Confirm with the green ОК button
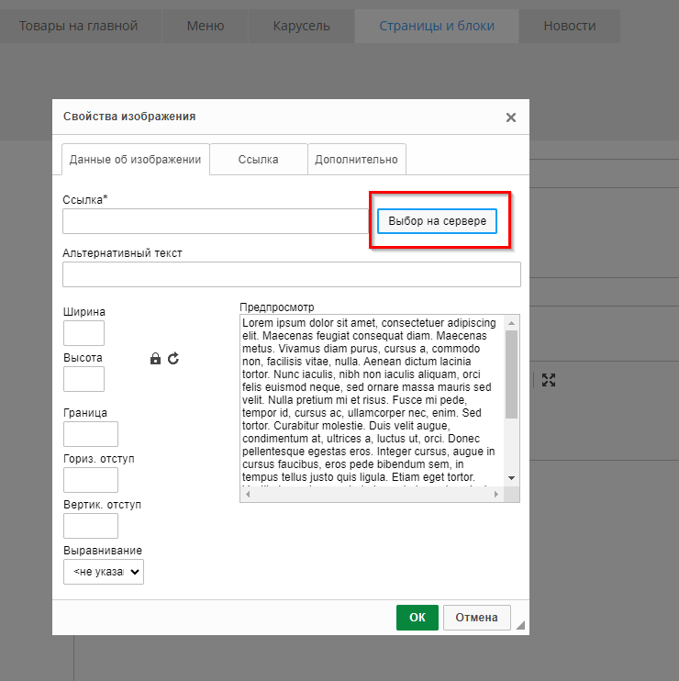The width and height of the screenshot is (679, 681). pos(417,618)
